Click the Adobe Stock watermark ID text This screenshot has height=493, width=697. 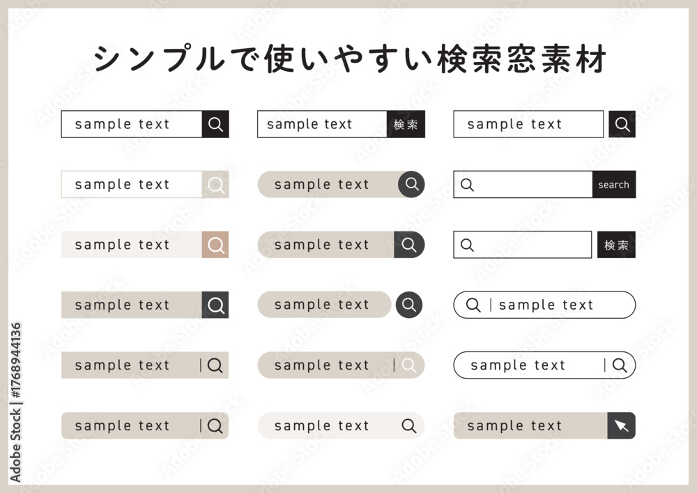tap(15, 402)
